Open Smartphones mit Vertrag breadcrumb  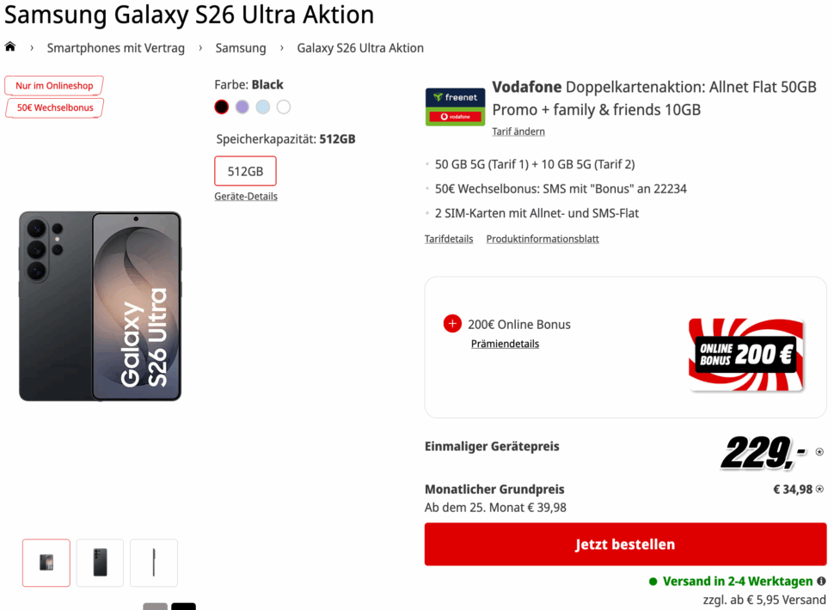[116, 48]
